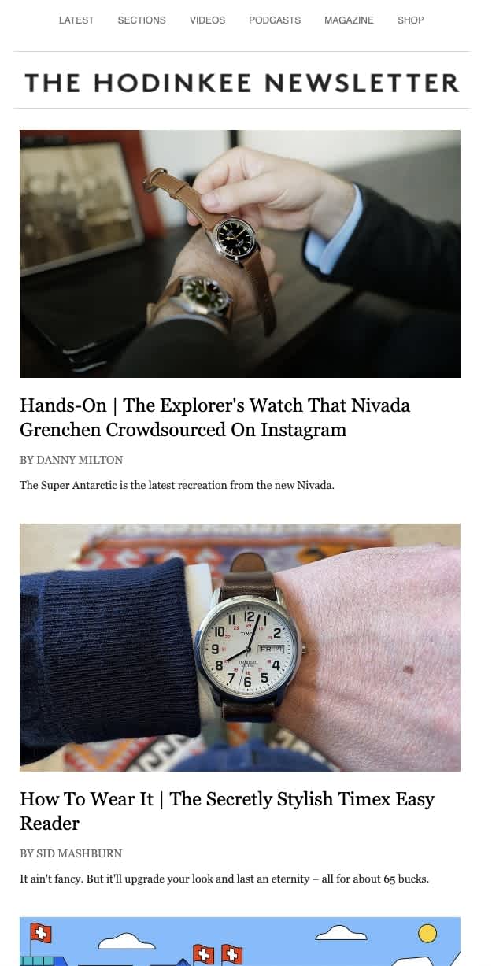This screenshot has width=492, height=966.
Task: Open the How To Wear It Timex headline
Action: coord(227,811)
